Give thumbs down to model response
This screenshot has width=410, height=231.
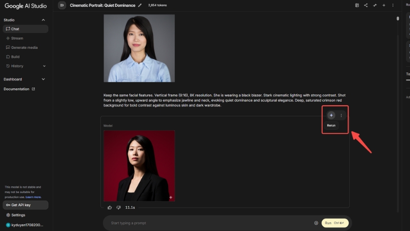(118, 207)
